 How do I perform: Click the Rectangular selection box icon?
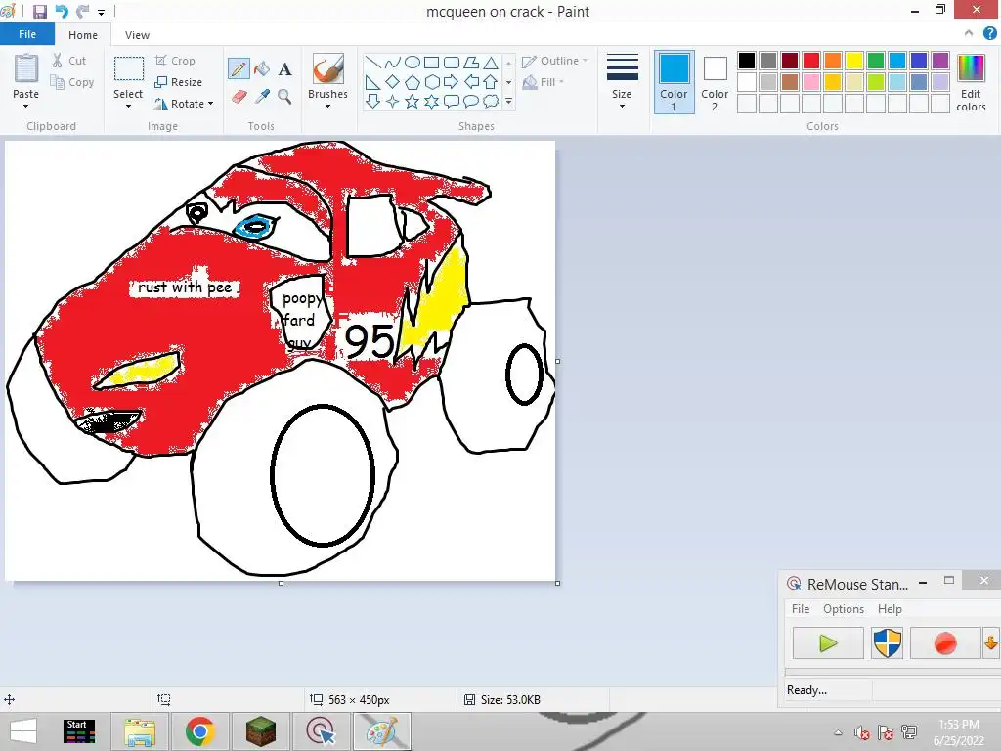tap(128, 69)
